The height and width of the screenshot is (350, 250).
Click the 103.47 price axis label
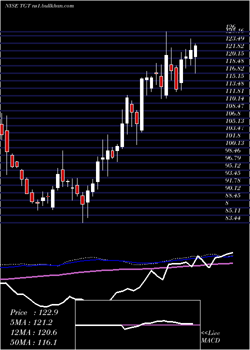pos(235,128)
